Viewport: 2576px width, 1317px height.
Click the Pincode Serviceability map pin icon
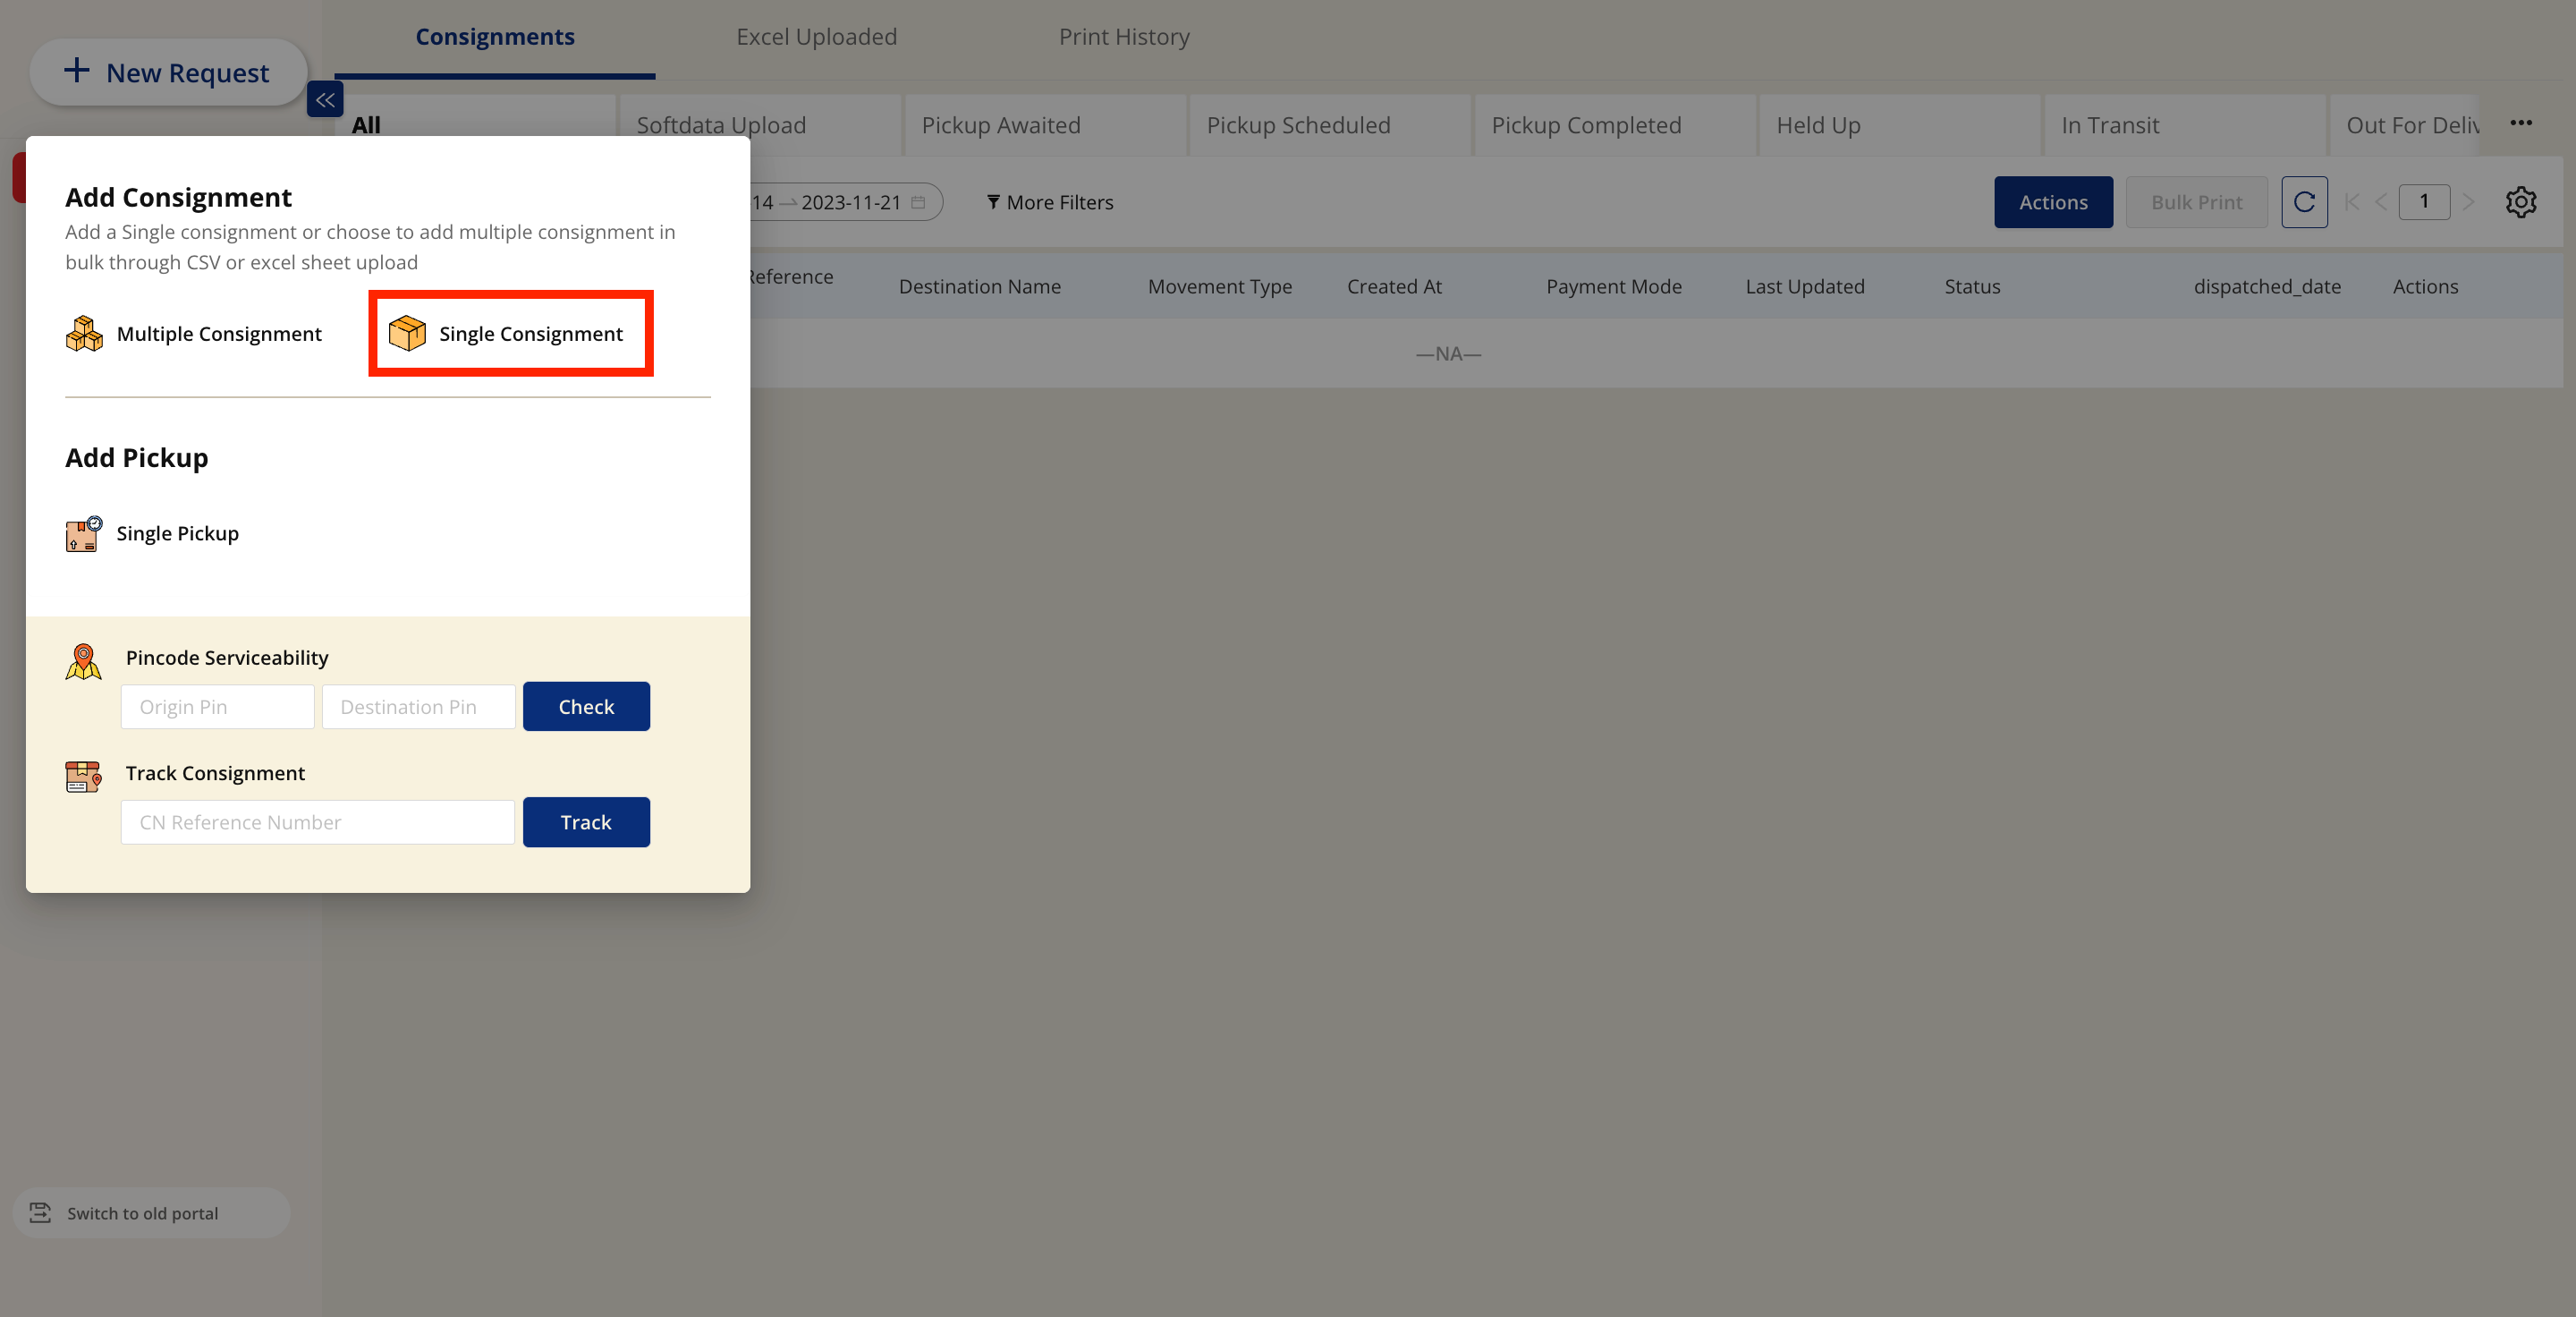click(84, 661)
